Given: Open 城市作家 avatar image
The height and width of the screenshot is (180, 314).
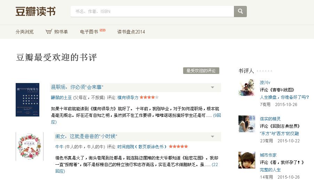Looking at the screenshot, I should pos(247,160).
